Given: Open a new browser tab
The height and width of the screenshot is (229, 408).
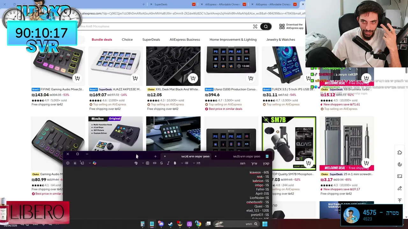Looking at the screenshot, I should pyautogui.click(x=143, y=4).
